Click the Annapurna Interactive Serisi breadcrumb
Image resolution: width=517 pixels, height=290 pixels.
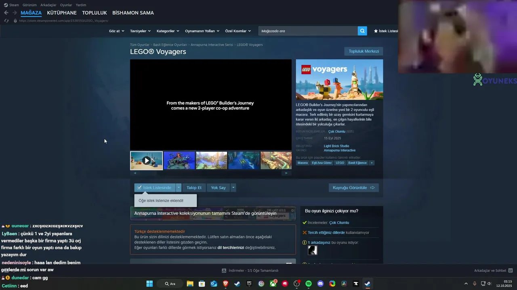coord(212,45)
